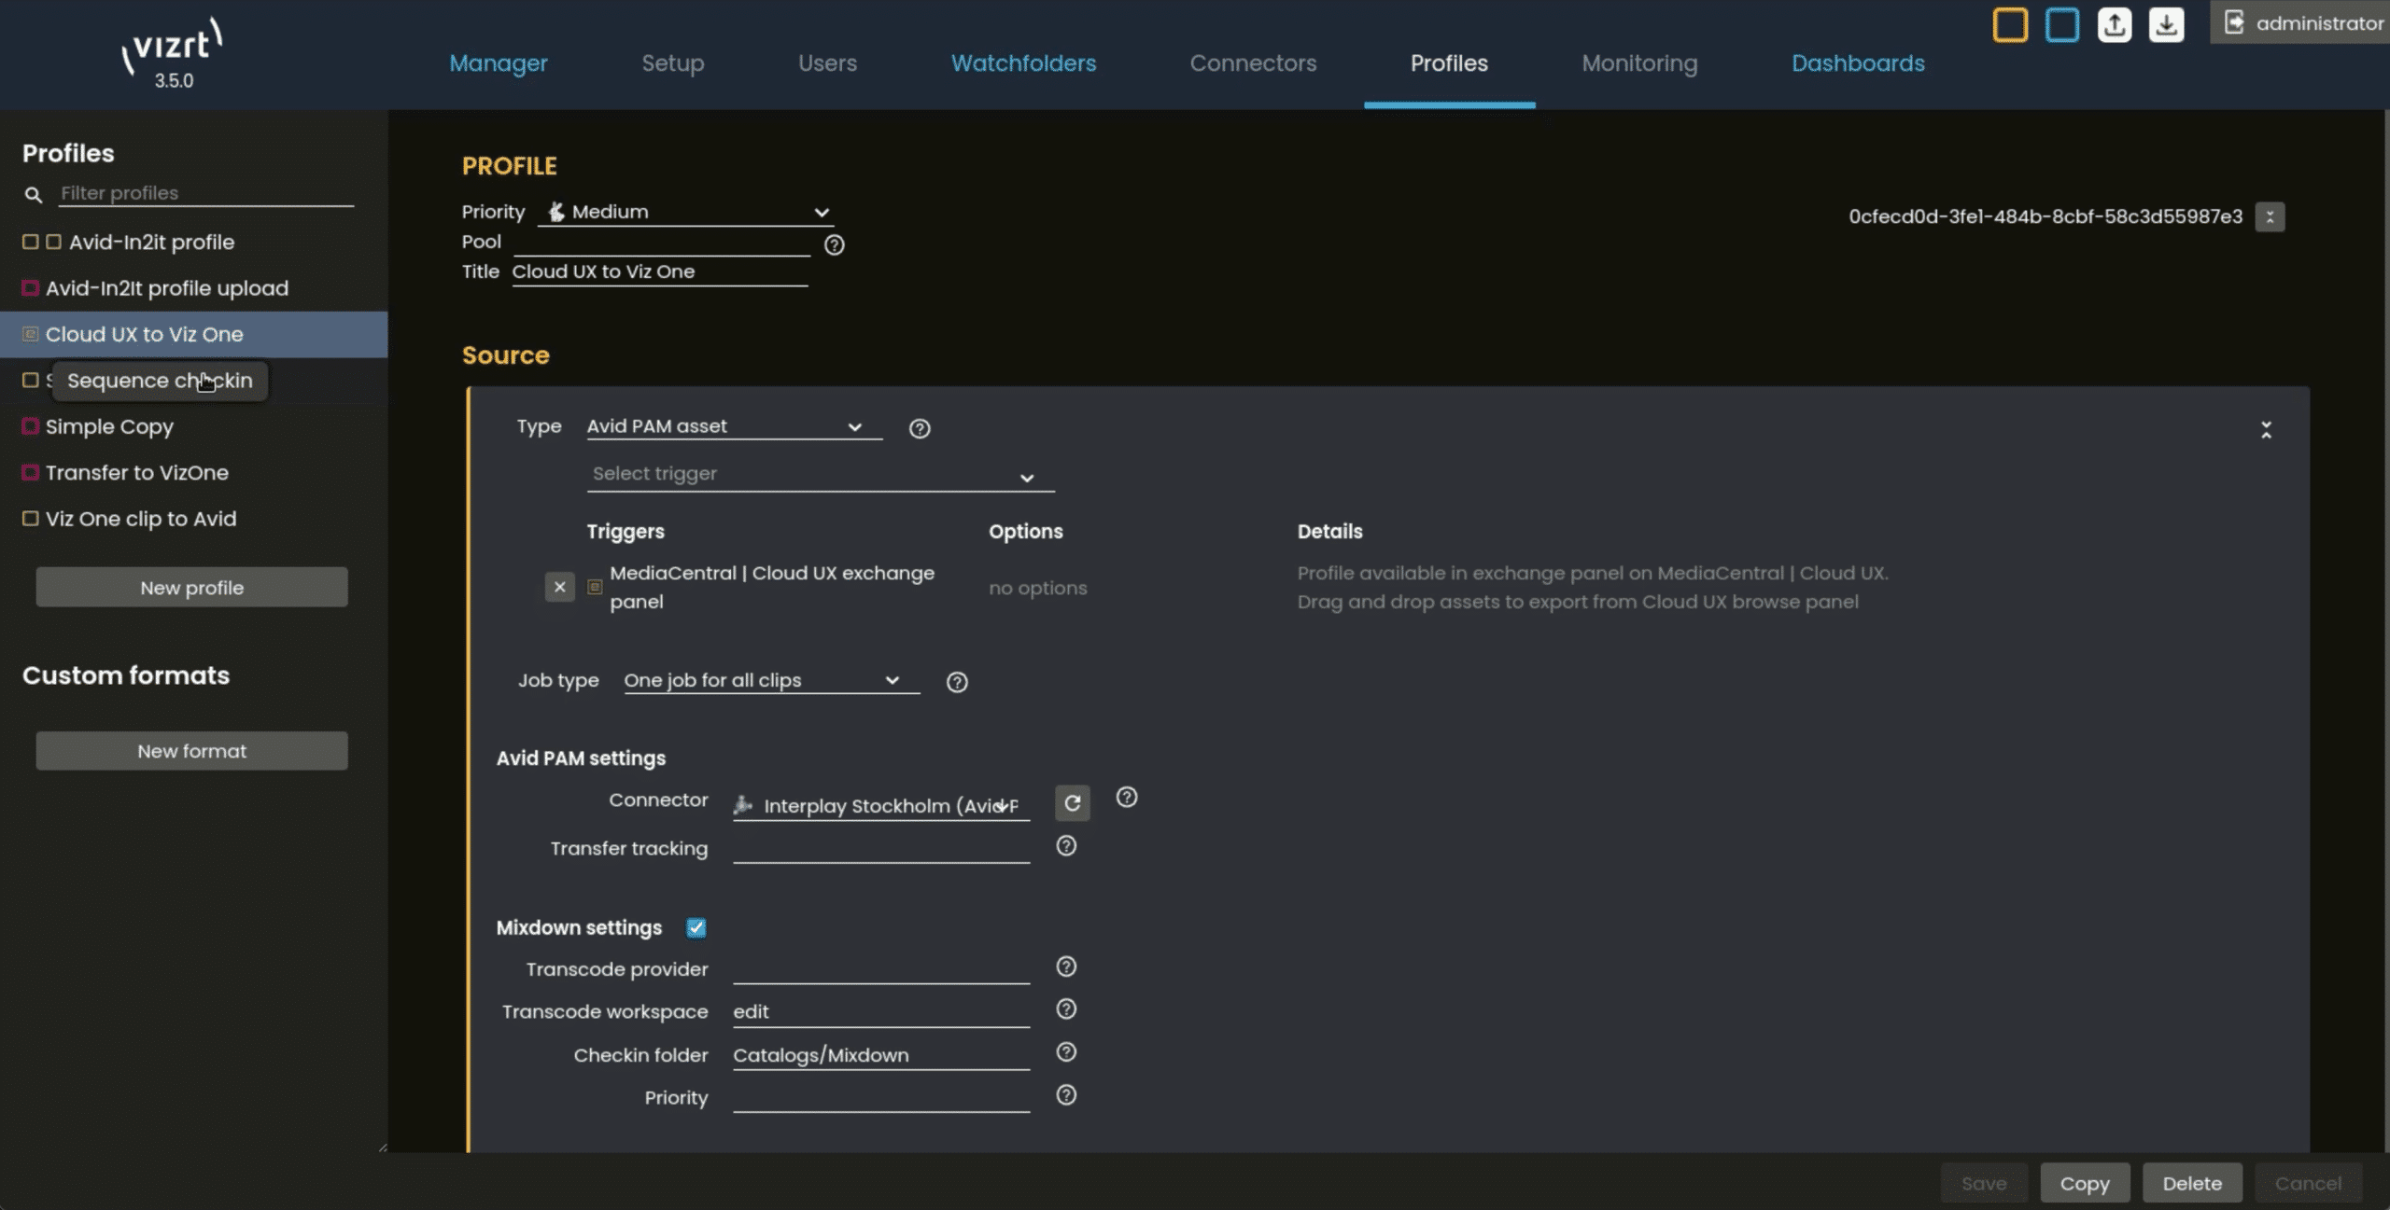Go to the Dashboards tab
The width and height of the screenshot is (2390, 1210).
coord(1857,63)
